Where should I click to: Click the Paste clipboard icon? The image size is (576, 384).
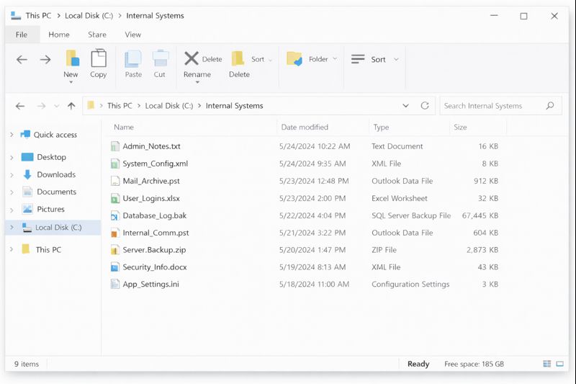click(133, 59)
